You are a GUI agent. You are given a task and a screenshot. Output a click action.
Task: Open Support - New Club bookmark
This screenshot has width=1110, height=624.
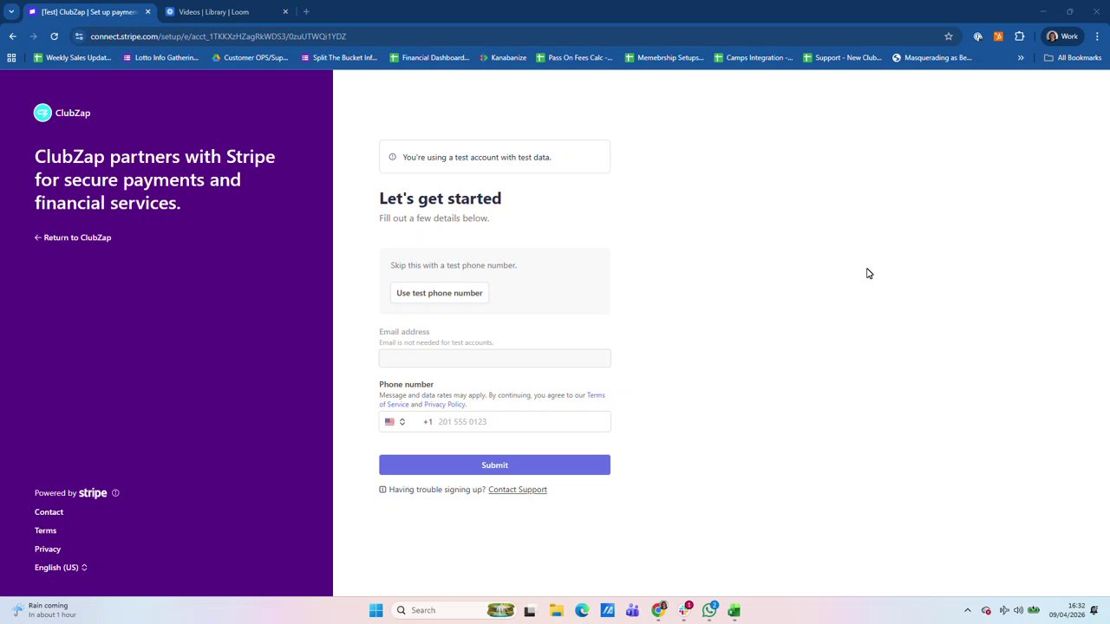843,58
